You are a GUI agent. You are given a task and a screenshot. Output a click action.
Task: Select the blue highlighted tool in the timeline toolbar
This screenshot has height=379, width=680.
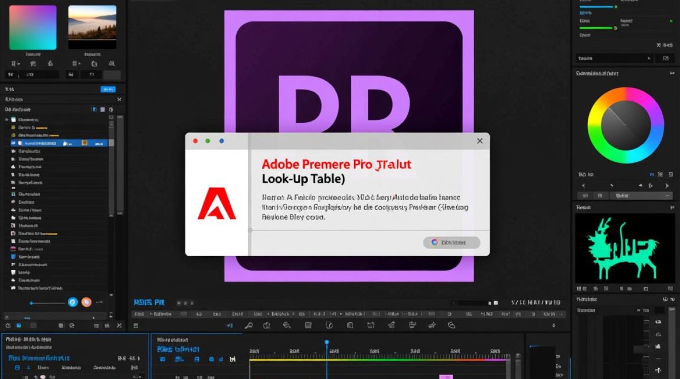tap(229, 325)
